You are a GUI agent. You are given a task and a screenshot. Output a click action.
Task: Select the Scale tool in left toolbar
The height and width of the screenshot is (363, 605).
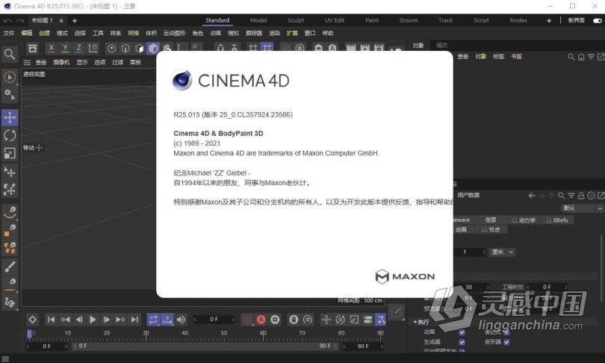[10, 153]
